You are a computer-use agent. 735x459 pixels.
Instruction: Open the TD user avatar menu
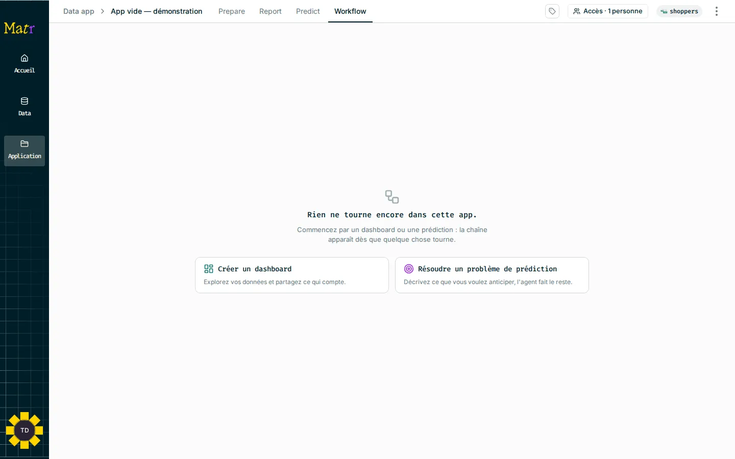click(x=24, y=430)
